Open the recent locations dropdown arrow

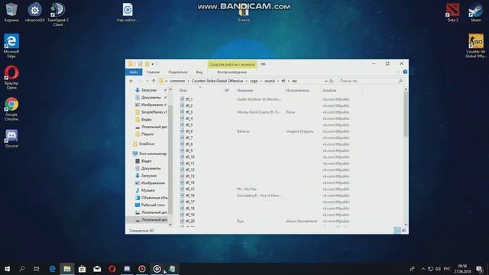[x=147, y=81]
